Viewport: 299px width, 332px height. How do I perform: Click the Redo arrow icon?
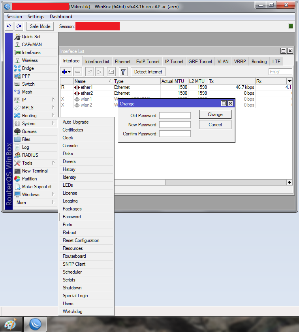[x=19, y=26]
